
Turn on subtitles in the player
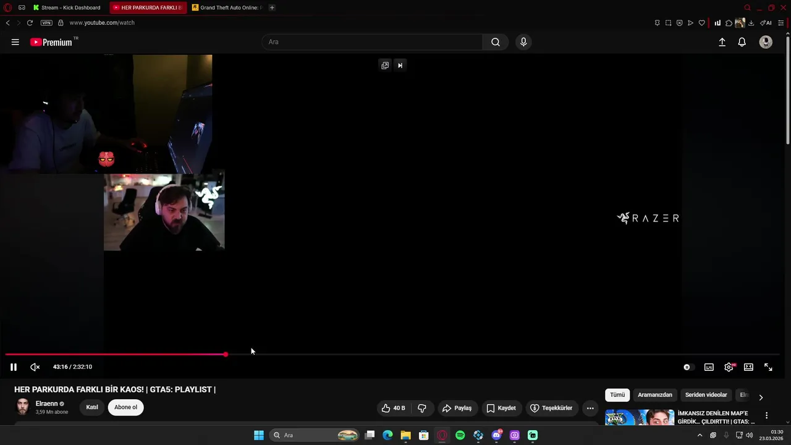[x=709, y=367]
